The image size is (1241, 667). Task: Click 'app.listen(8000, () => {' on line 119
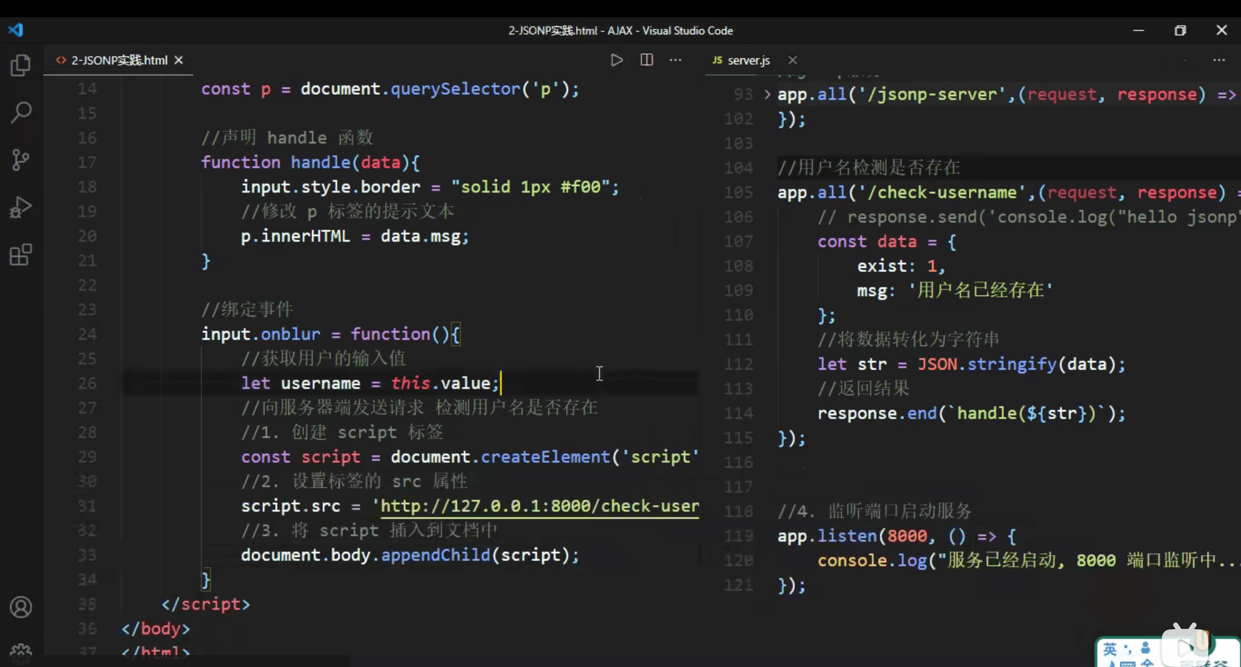click(897, 536)
